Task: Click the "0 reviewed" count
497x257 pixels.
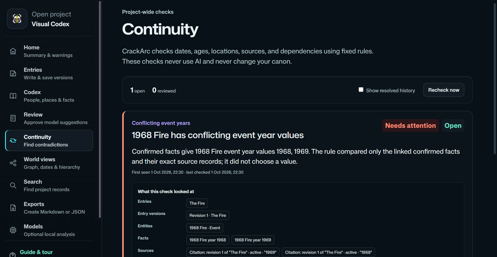Action: pos(164,90)
